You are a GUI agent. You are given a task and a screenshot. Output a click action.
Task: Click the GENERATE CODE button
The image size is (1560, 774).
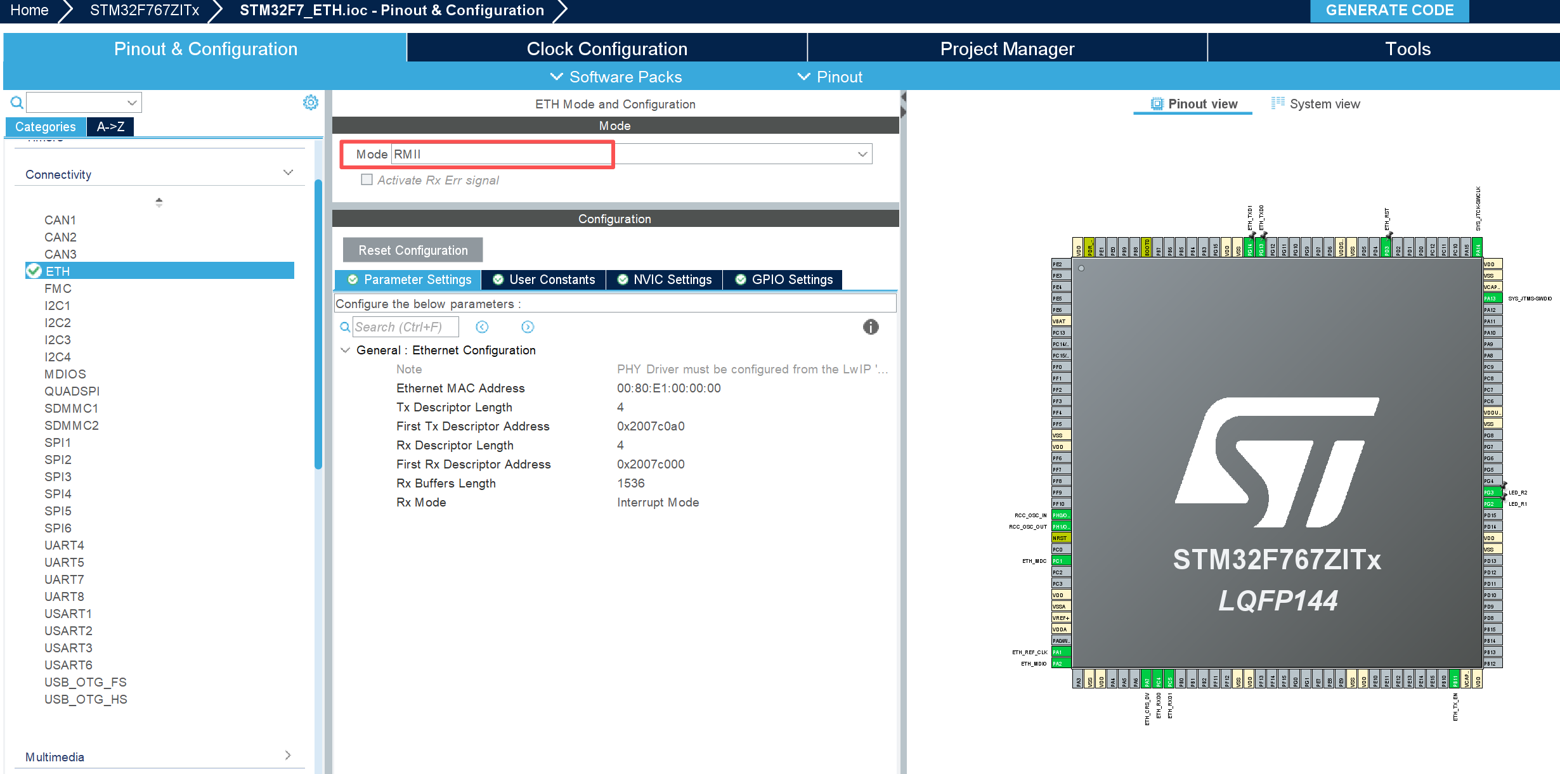(1389, 10)
